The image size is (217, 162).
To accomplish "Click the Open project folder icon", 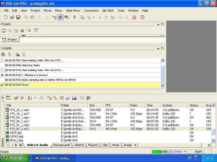I will [x=12, y=17].
